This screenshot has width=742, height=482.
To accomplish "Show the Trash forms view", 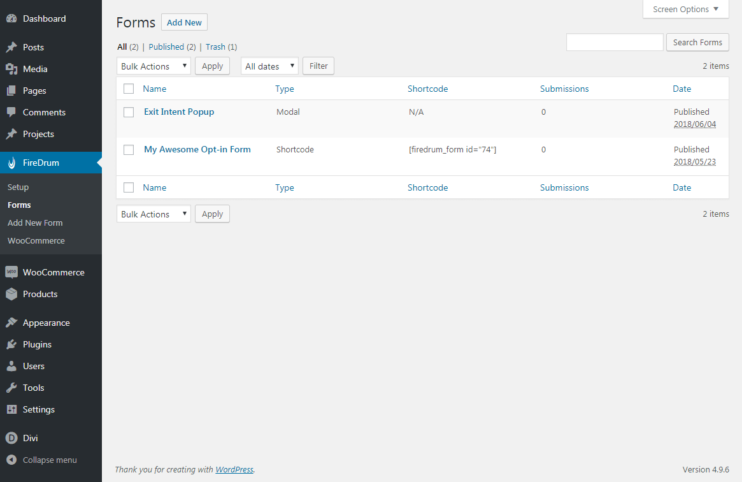I will pos(215,47).
